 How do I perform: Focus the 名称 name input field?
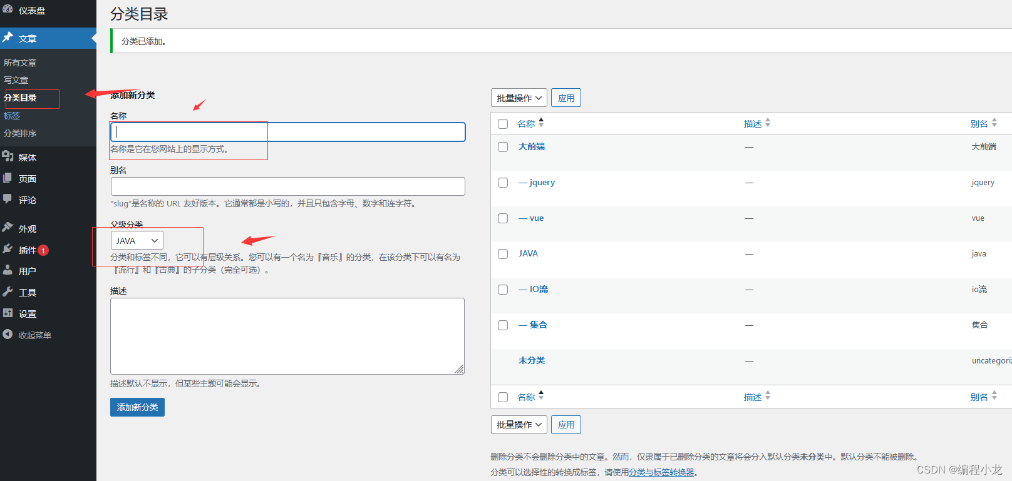tap(288, 132)
